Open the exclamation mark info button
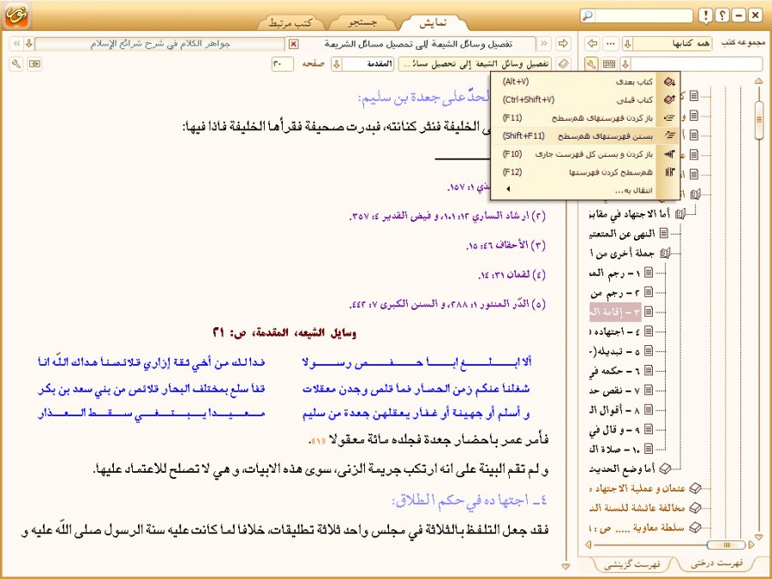Screen dimensions: 772x579 pyautogui.click(x=706, y=15)
